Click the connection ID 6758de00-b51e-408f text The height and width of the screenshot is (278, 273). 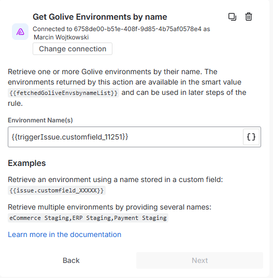(x=138, y=29)
